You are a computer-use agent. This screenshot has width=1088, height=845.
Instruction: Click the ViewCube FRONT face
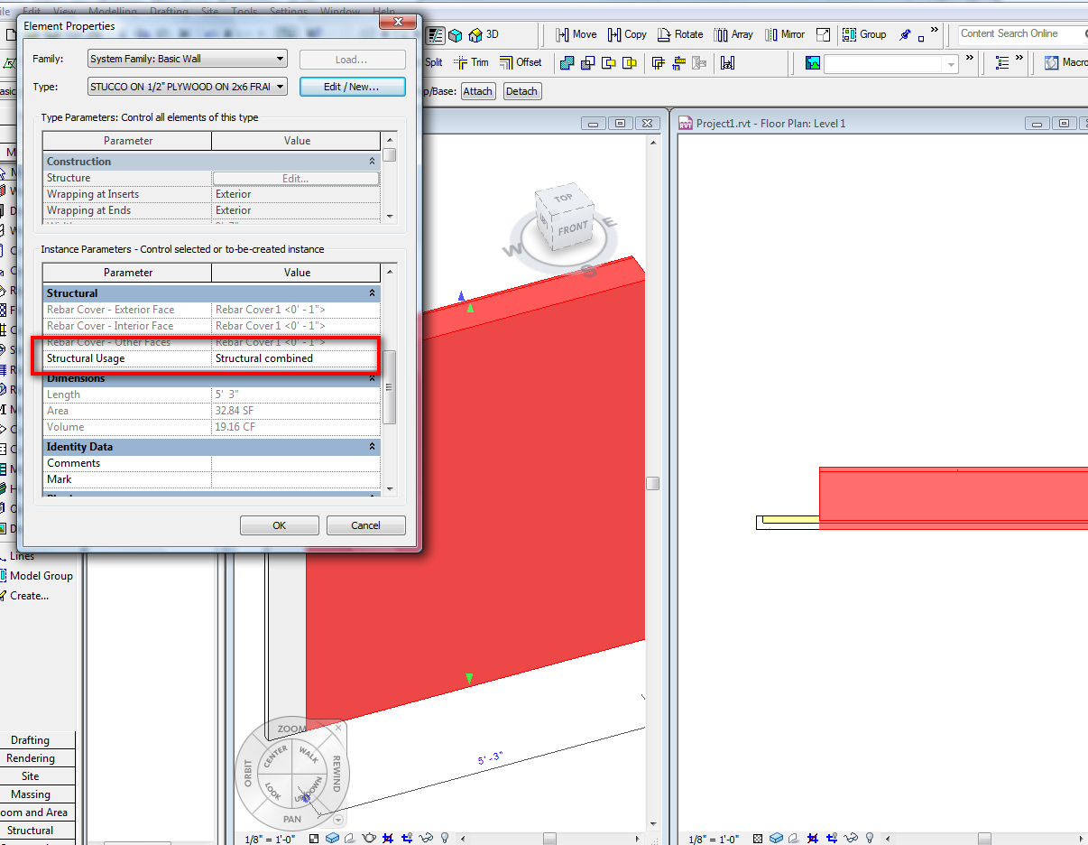pos(572,229)
